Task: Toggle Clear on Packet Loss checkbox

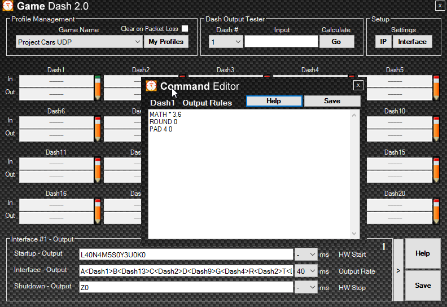Action: (185, 29)
